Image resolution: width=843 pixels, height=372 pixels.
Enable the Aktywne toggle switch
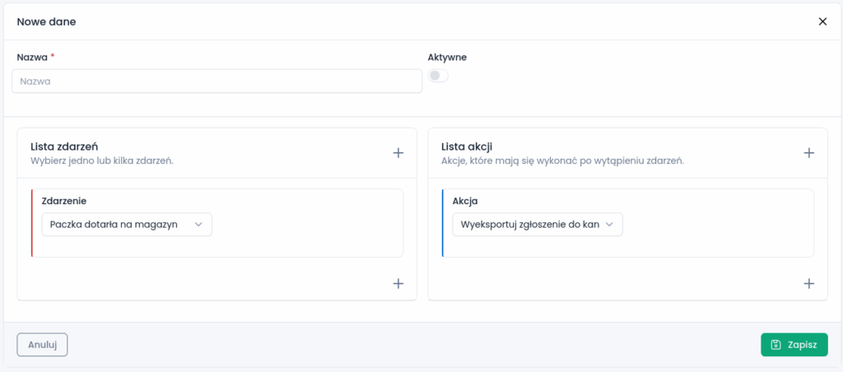pos(438,76)
